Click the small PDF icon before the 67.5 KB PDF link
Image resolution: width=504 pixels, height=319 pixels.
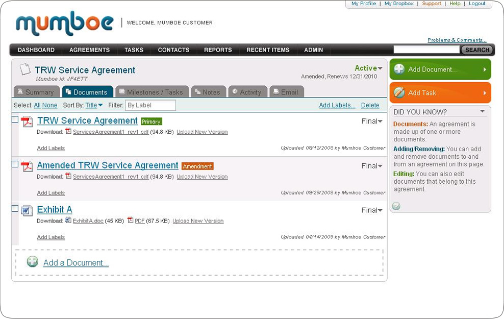point(130,220)
